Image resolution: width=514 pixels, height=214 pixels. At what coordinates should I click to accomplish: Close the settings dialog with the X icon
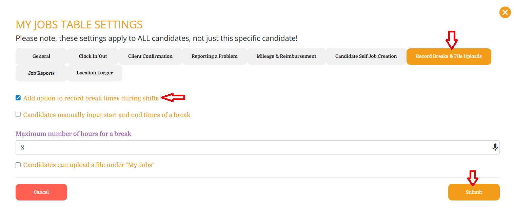pos(505,13)
